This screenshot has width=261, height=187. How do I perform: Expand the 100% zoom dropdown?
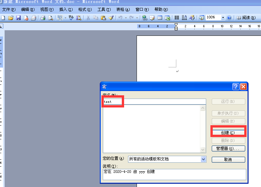pyautogui.click(x=223, y=18)
